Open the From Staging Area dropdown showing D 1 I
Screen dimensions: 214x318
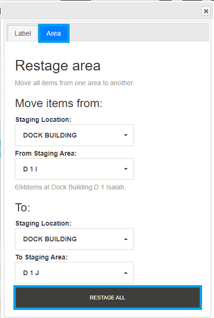[x=74, y=169]
